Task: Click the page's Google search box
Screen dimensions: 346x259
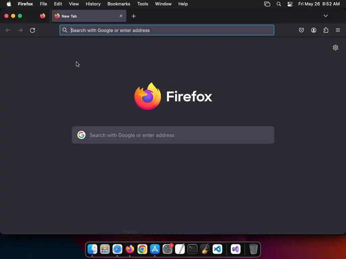Action: click(173, 135)
